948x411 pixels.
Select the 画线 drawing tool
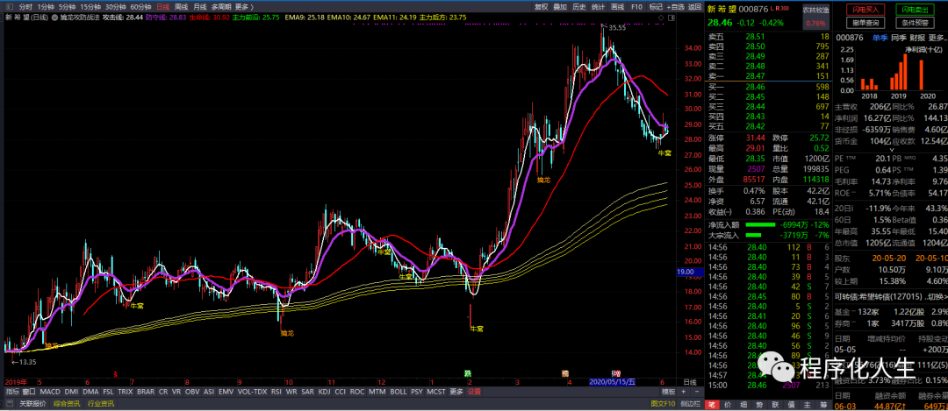(617, 7)
